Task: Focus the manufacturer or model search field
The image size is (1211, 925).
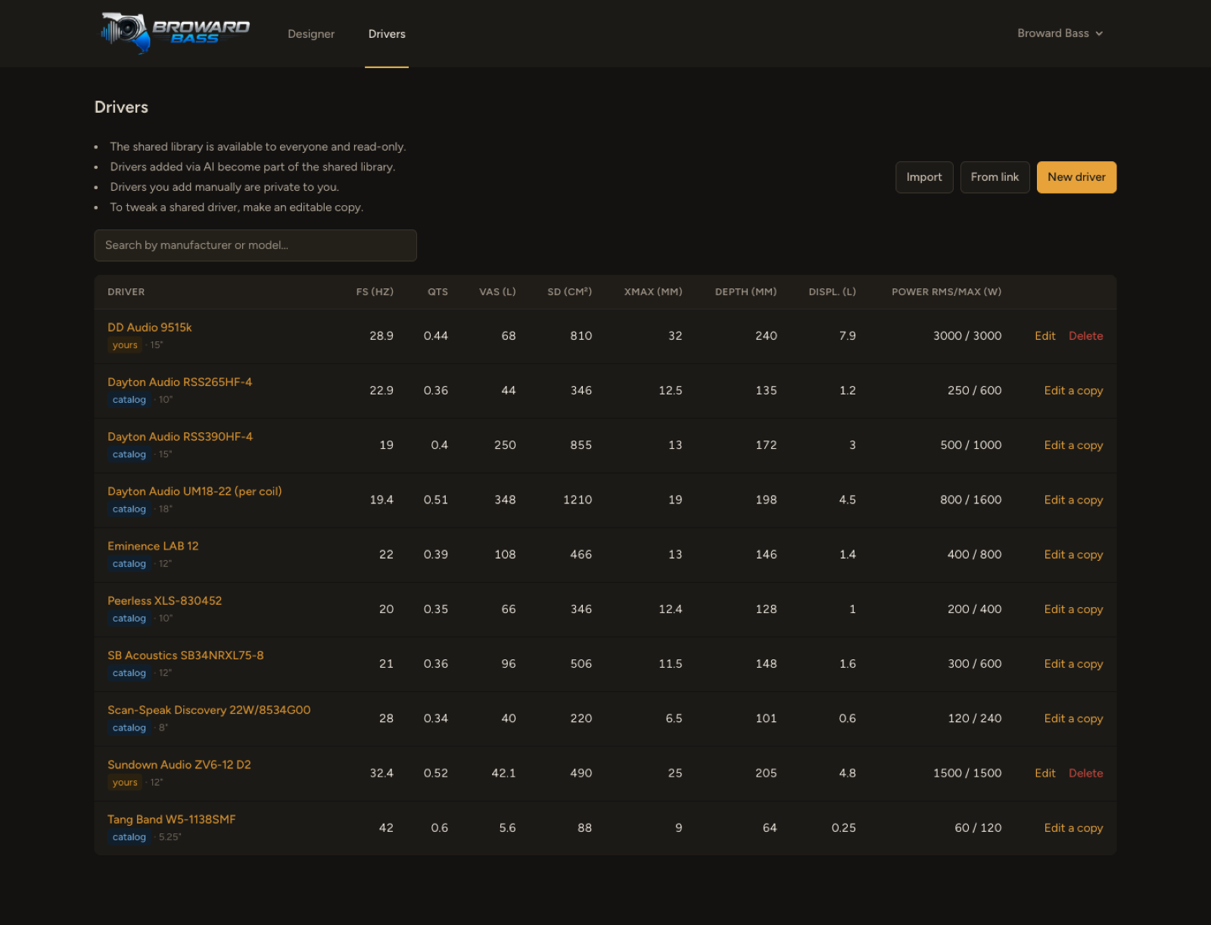Action: (255, 245)
